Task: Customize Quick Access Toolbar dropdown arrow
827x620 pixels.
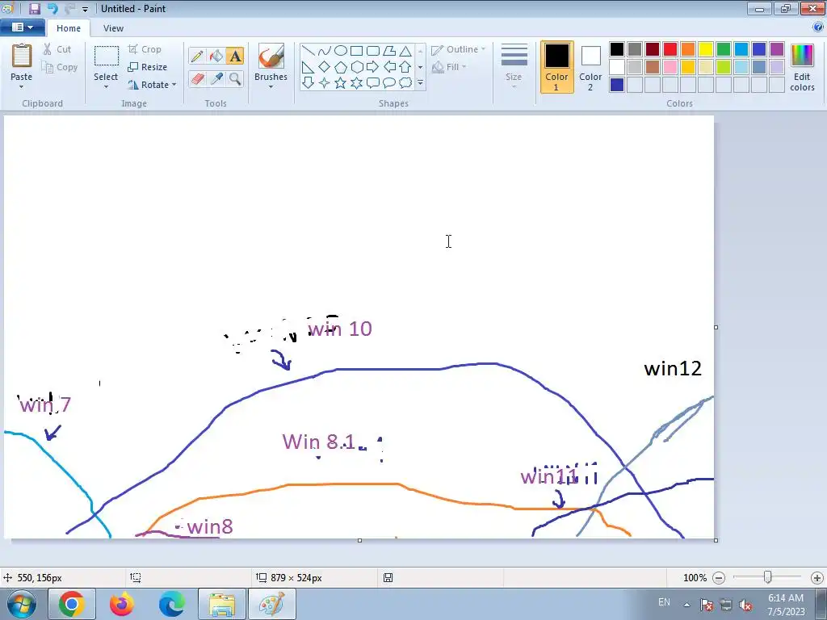Action: [85, 9]
